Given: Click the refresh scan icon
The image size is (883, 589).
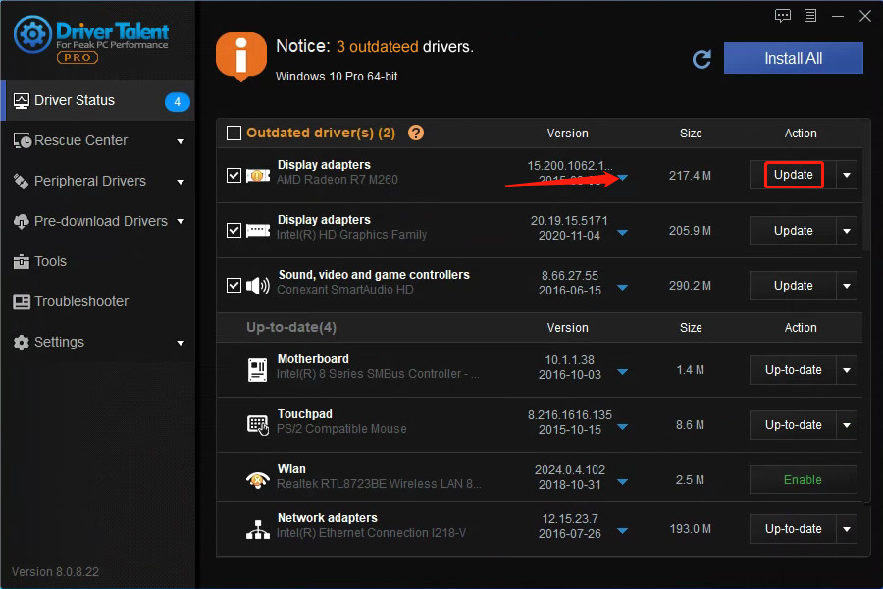Looking at the screenshot, I should pyautogui.click(x=701, y=59).
